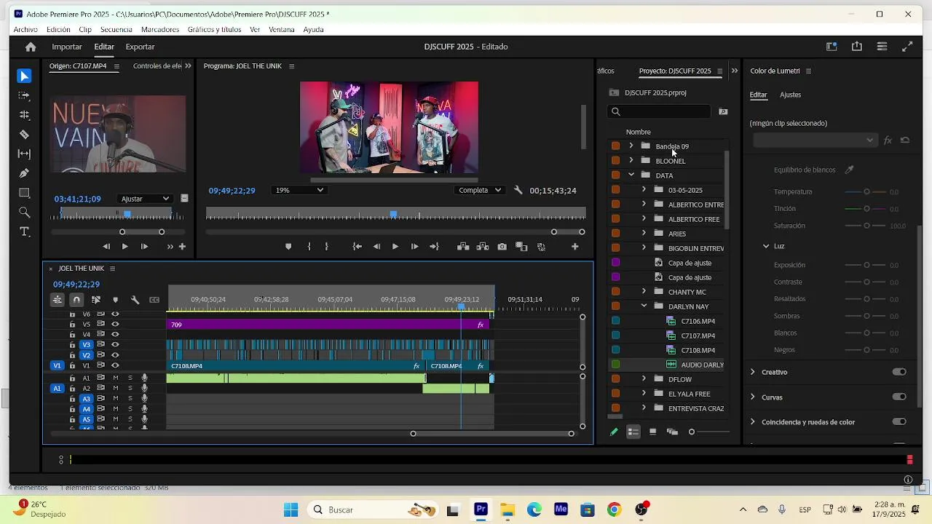Select the Type text tool

(24, 232)
